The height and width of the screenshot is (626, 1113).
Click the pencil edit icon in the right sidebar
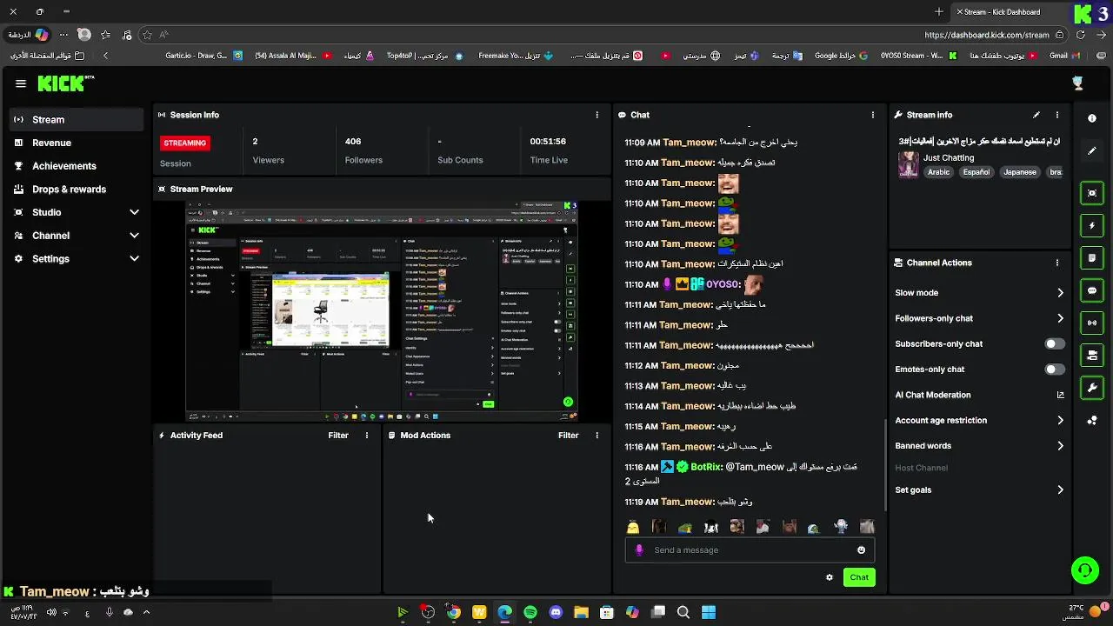[1092, 151]
